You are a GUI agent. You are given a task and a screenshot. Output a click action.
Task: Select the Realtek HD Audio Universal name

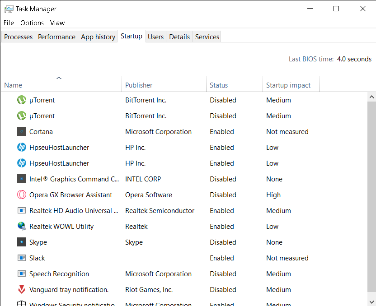coord(74,211)
